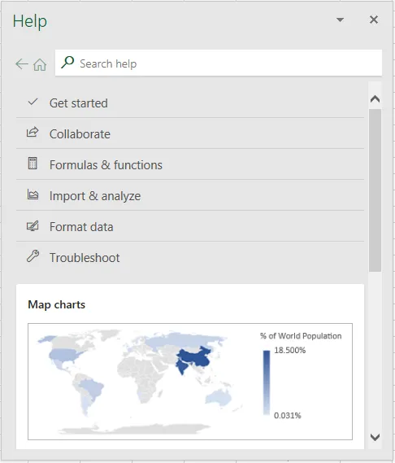Close the Help pane
Viewport: 395px width, 463px height.
click(374, 20)
